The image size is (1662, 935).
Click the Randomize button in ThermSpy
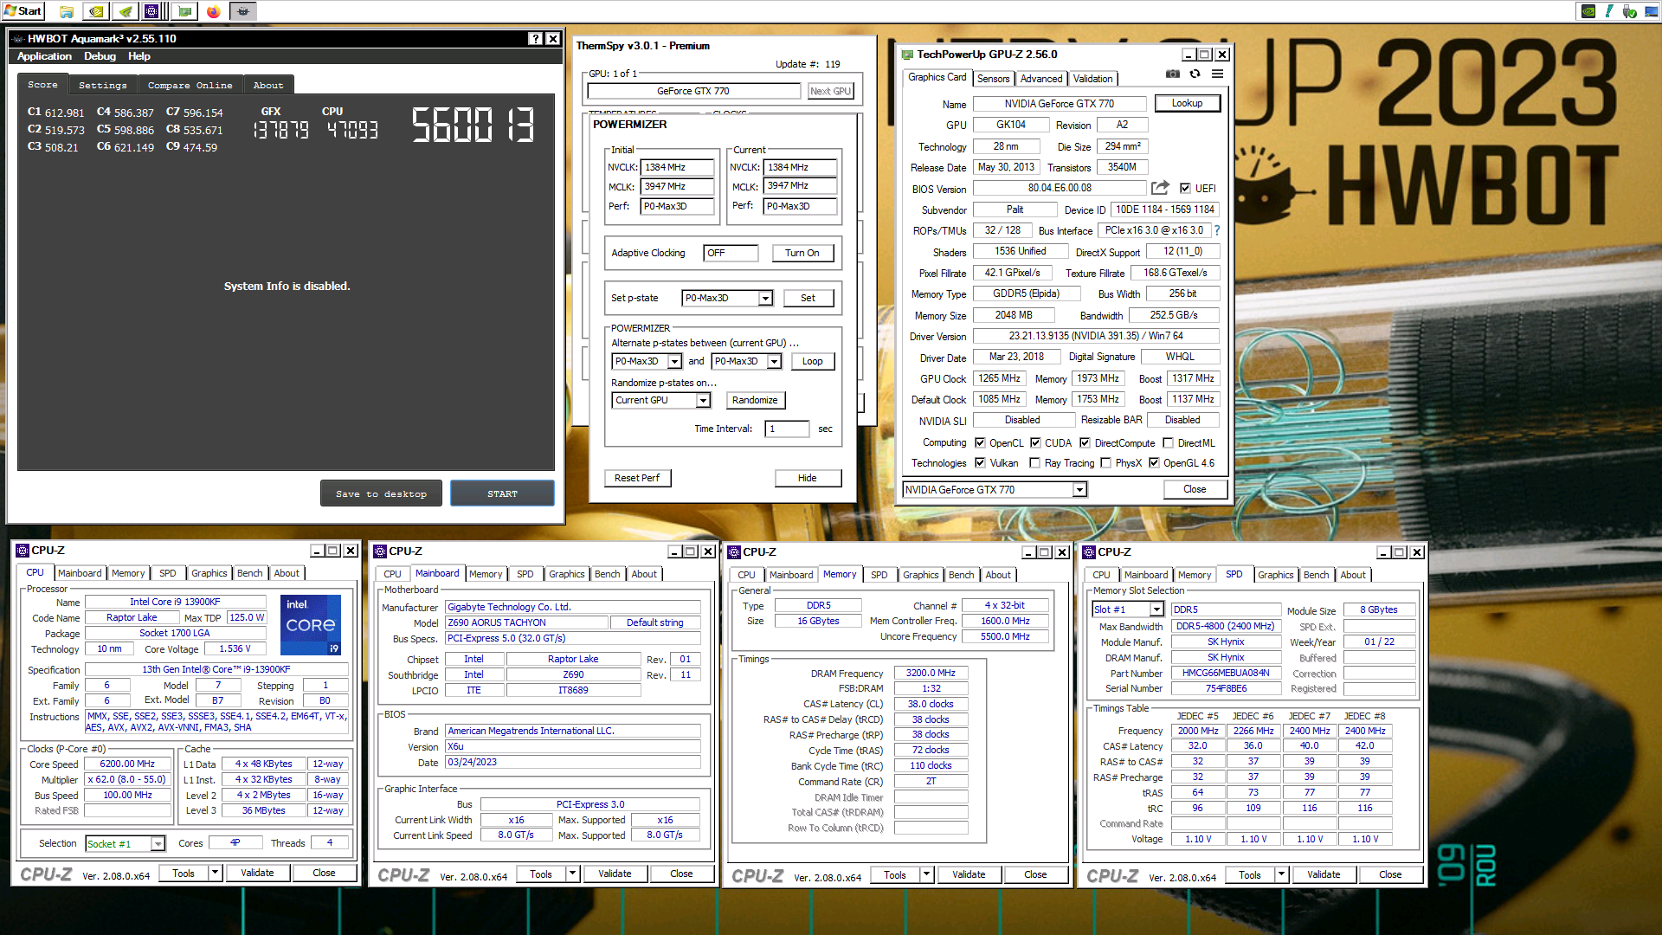[755, 400]
